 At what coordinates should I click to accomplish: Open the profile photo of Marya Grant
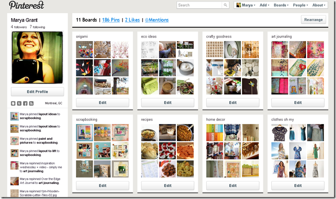[x=37, y=58]
